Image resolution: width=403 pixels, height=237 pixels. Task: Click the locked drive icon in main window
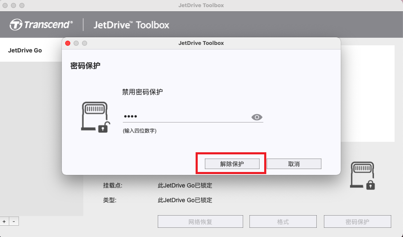click(362, 175)
